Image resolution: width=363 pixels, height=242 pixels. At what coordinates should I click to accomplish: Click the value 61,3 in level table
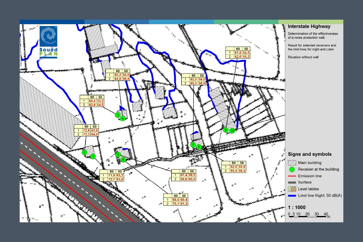click(184, 204)
